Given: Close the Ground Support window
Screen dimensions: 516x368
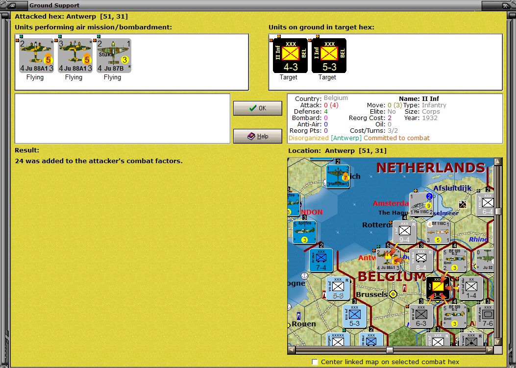Looking at the screenshot, I should pyautogui.click(x=506, y=5).
